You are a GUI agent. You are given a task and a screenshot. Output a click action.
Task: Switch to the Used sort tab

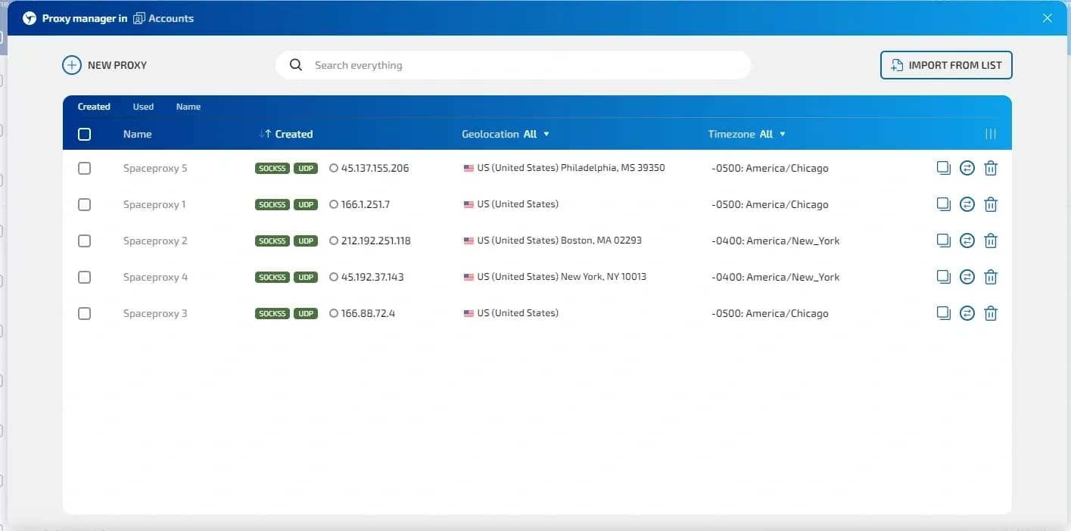142,107
